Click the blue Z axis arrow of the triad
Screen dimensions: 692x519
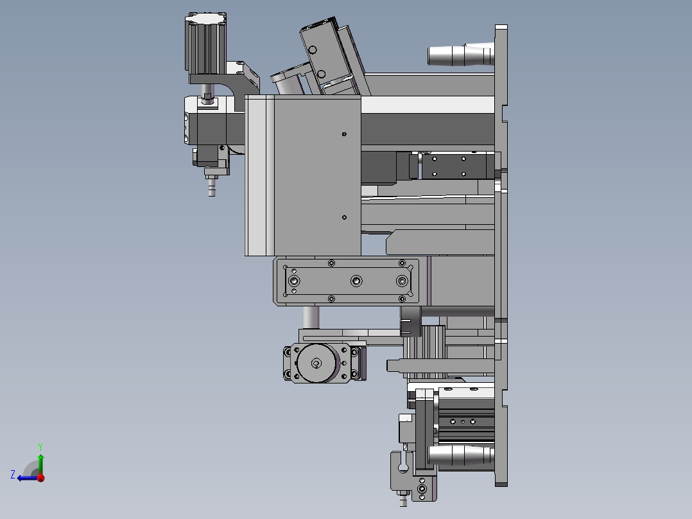(26, 478)
